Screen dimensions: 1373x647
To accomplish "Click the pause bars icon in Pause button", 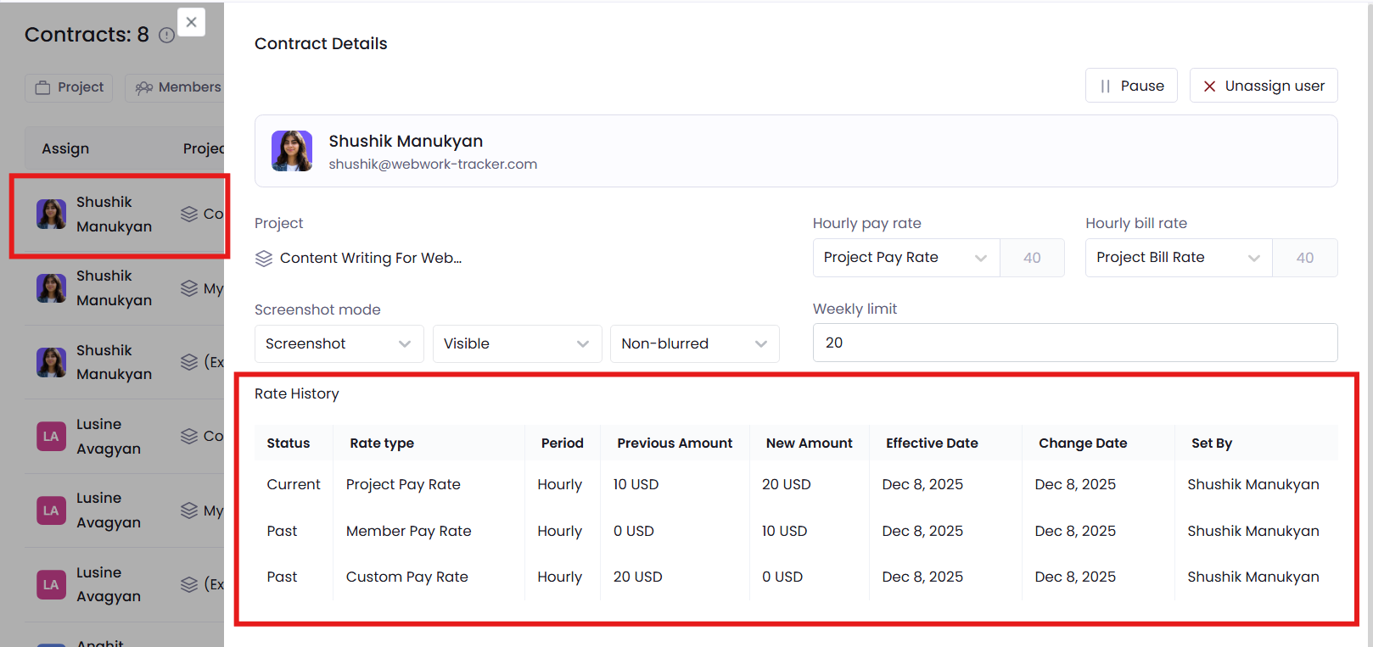I will (1105, 86).
